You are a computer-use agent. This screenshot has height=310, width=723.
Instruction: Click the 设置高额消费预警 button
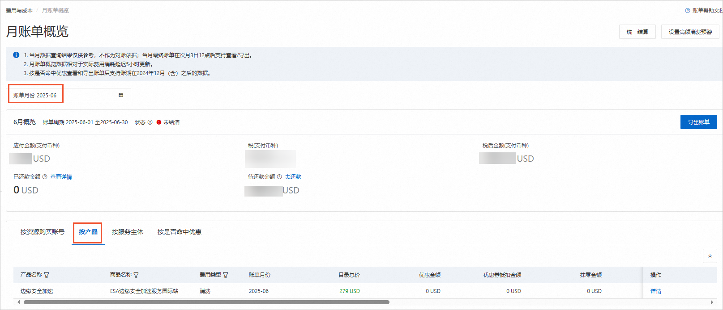coord(690,32)
